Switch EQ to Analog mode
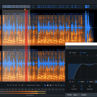Viewport: 97px width, 97px height. 72,53
